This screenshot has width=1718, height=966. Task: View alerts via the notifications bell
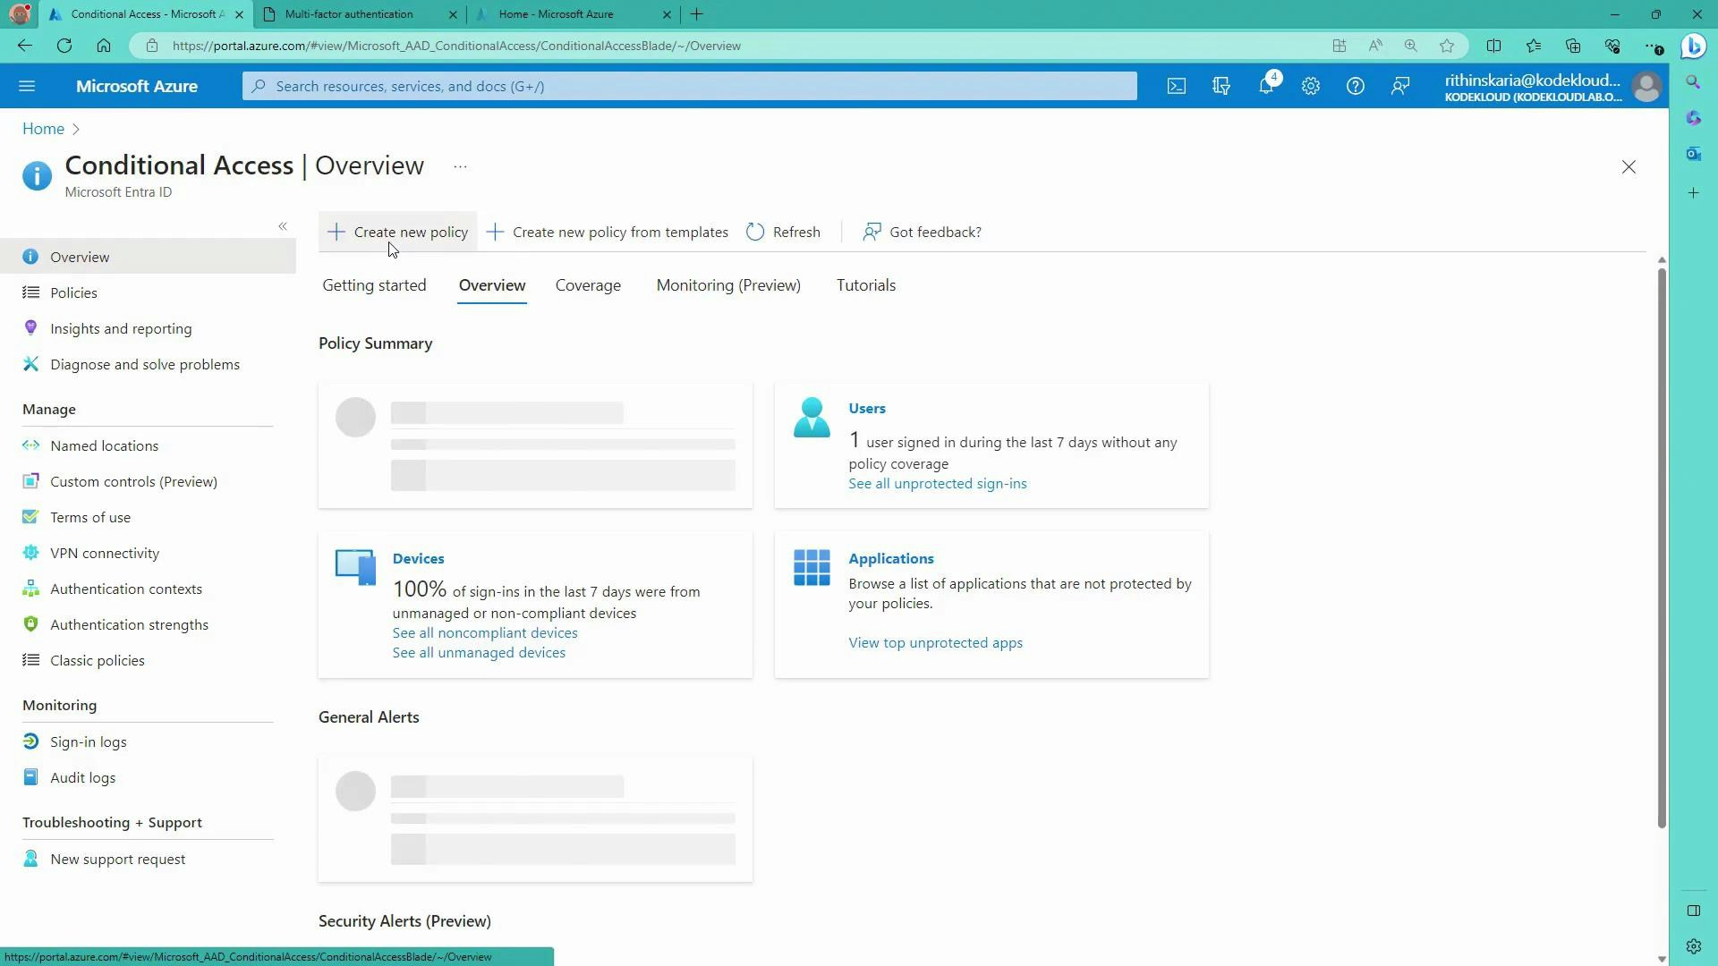1265,86
